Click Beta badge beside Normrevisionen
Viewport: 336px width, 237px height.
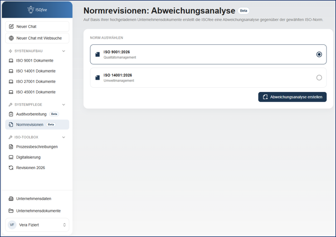[x=51, y=124]
